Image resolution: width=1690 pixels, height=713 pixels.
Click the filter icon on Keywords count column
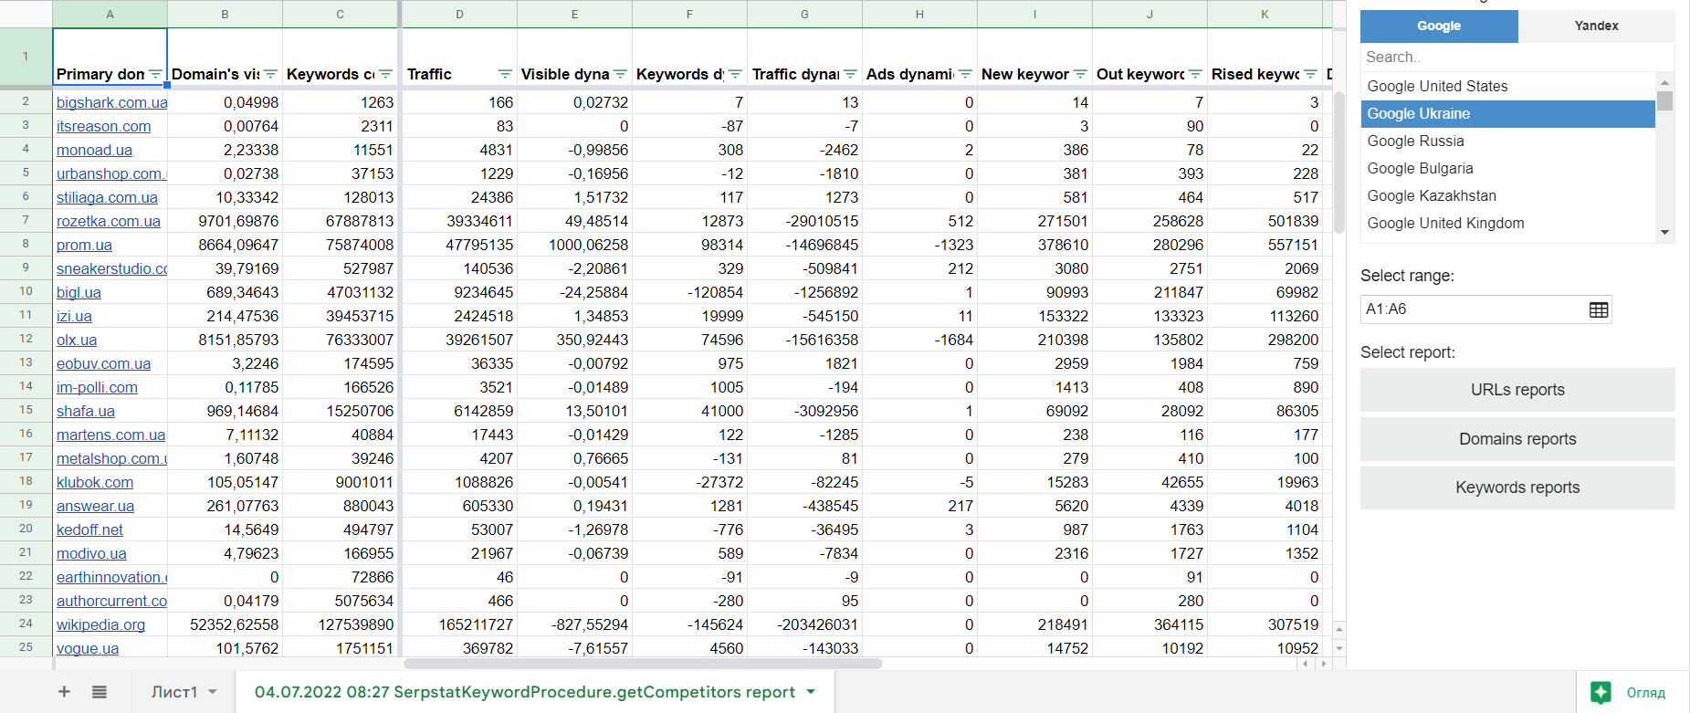click(x=385, y=74)
